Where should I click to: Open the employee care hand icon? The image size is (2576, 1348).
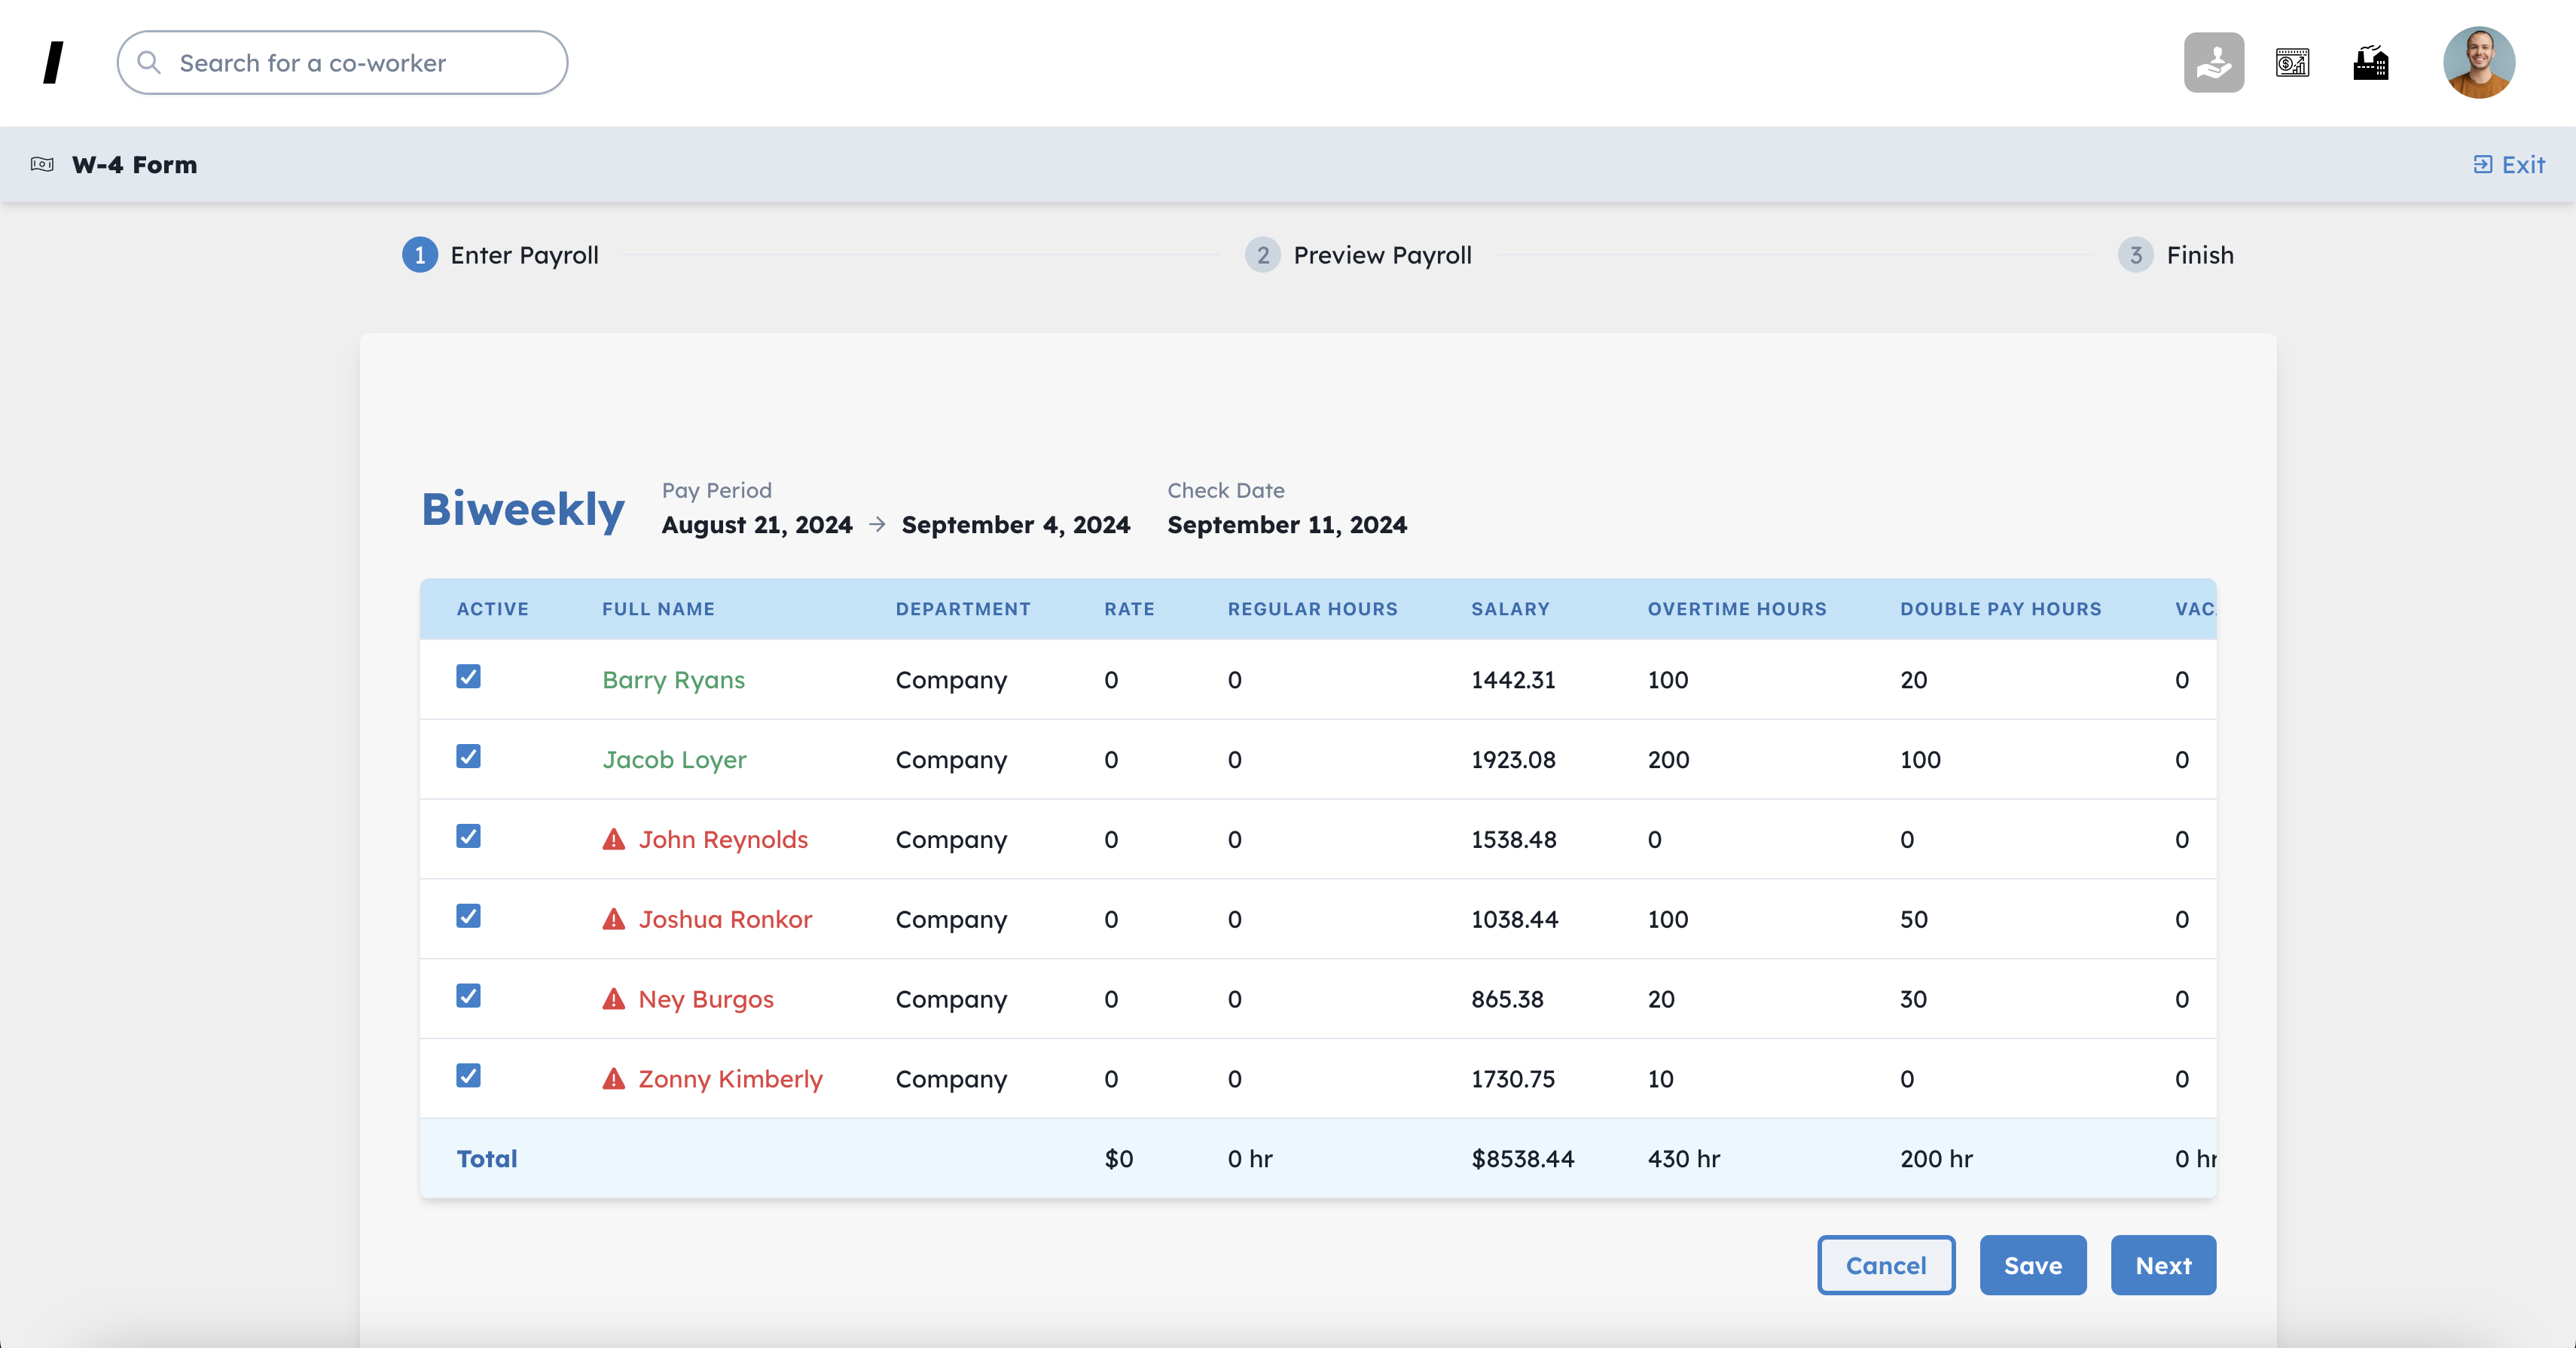(2213, 63)
